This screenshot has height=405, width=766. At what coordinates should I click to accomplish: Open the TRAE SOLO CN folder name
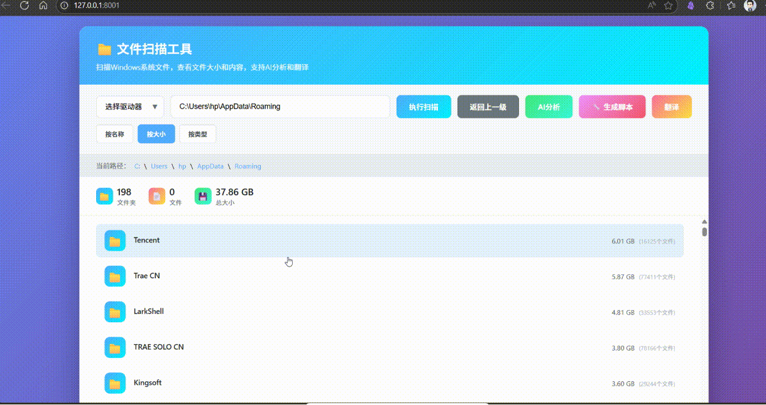click(158, 347)
